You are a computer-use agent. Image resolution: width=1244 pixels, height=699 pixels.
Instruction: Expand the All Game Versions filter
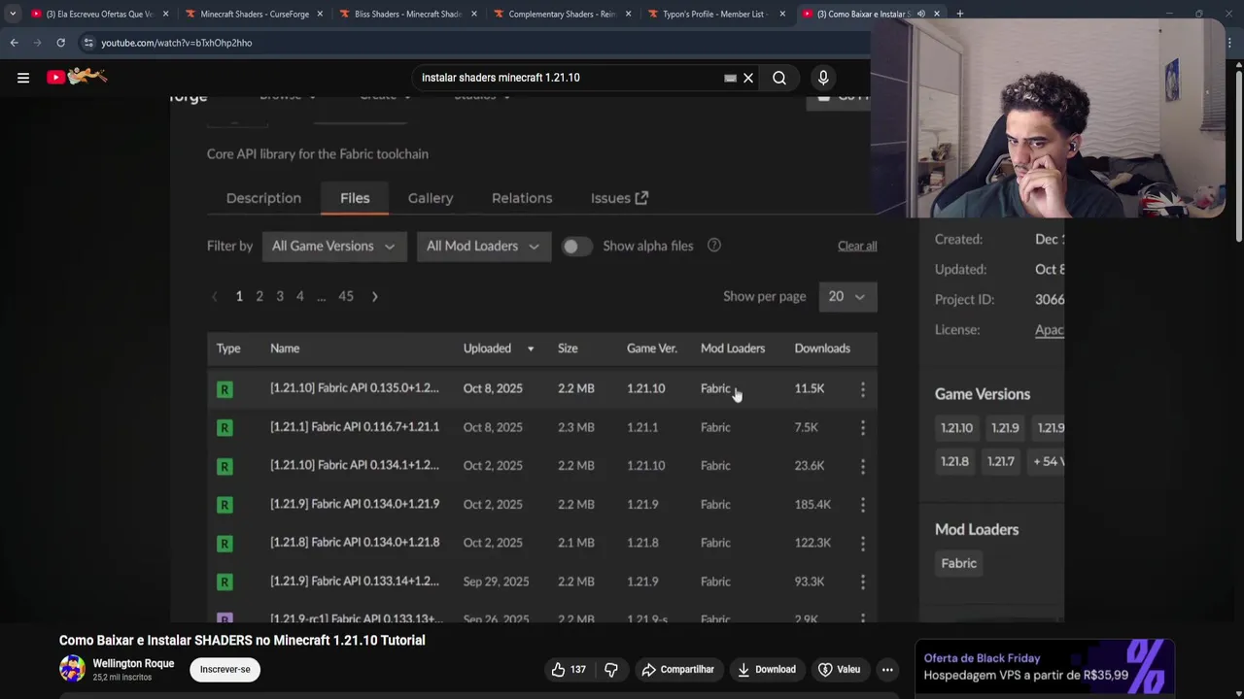coord(333,246)
